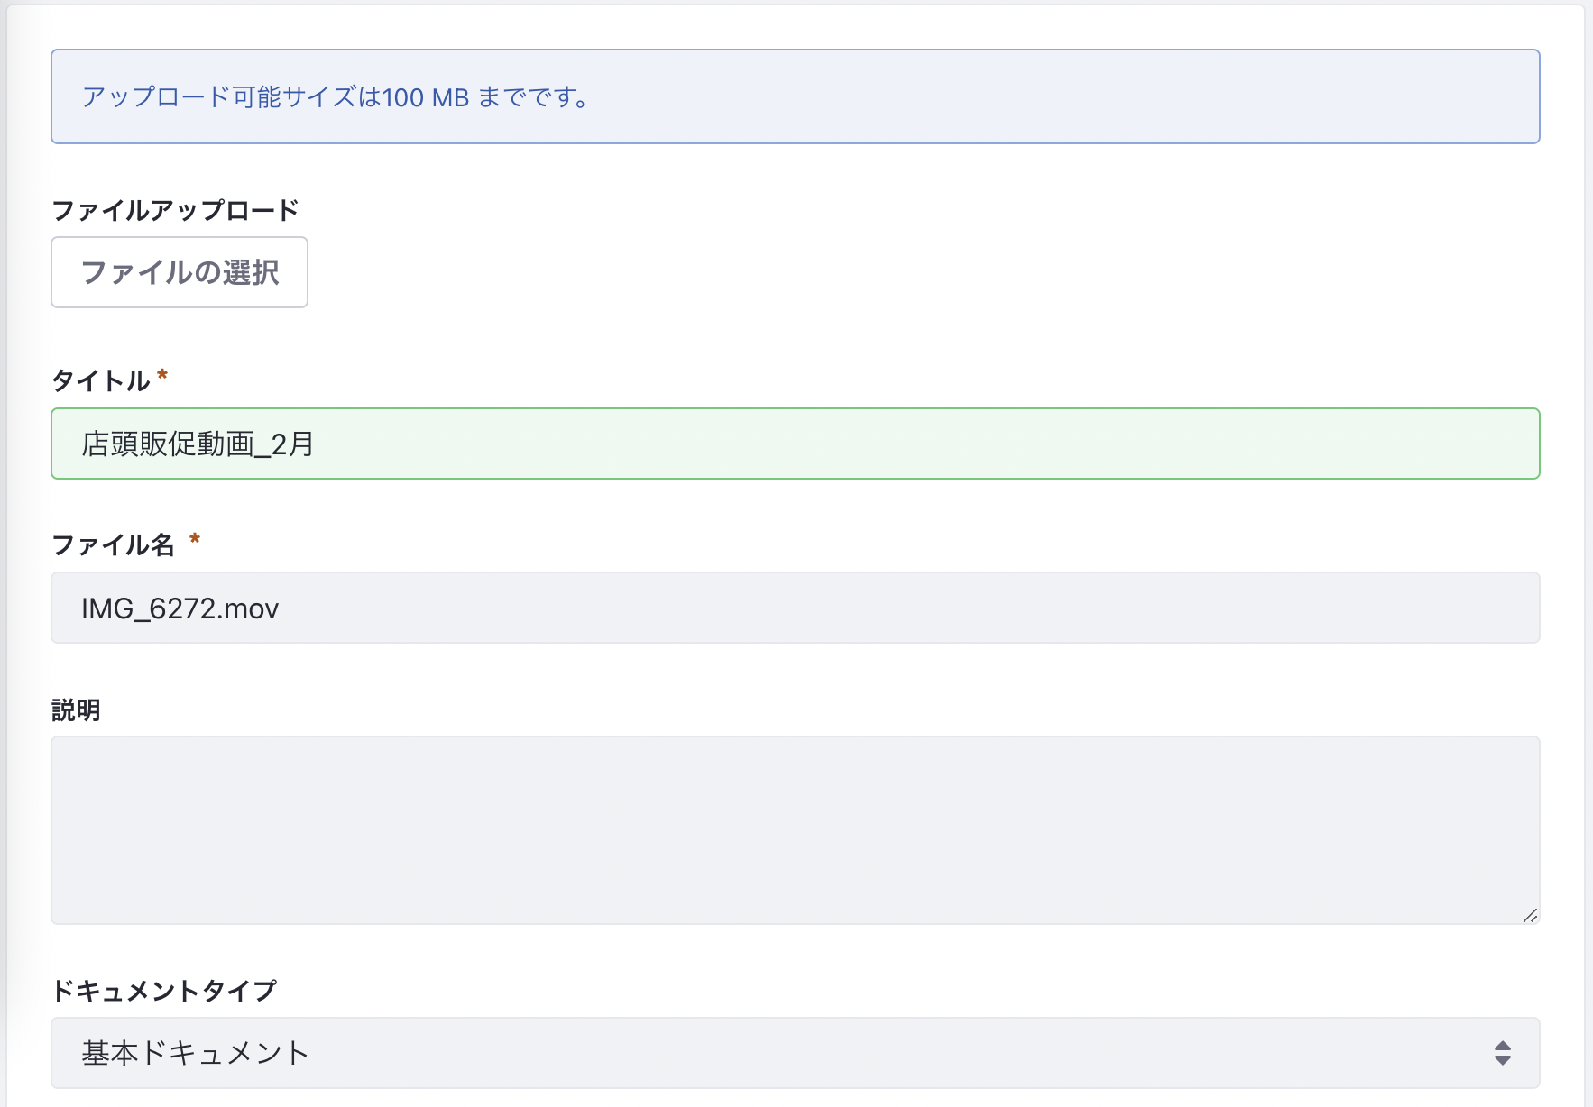This screenshot has width=1593, height=1107.
Task: Click the ファイルの選択 button
Action: [180, 272]
